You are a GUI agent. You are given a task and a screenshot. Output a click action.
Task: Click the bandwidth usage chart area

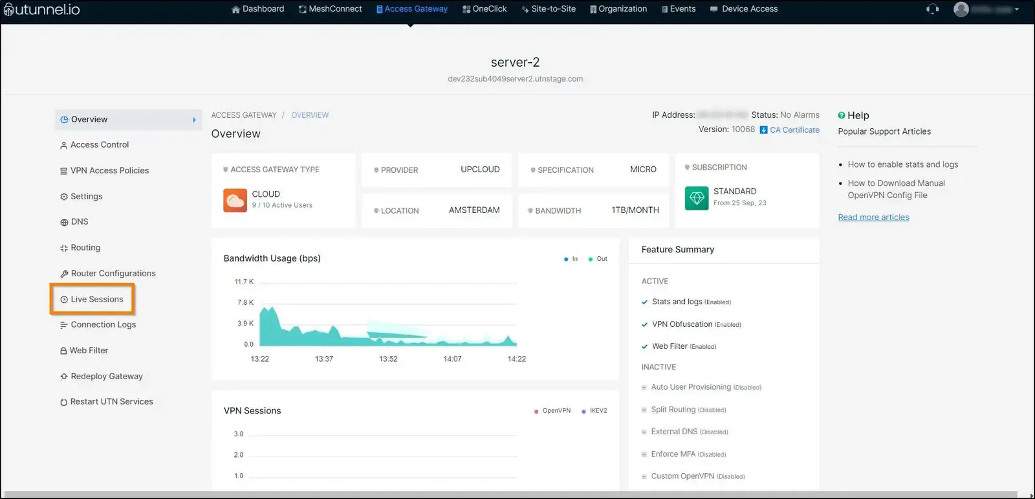pos(388,315)
